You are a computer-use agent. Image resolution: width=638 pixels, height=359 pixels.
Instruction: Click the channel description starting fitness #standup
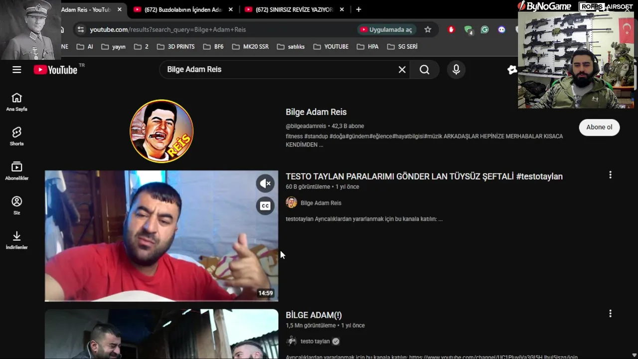tap(424, 140)
